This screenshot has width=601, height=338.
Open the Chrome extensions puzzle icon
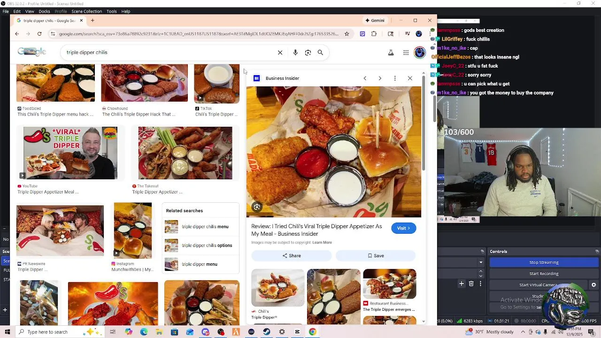[x=374, y=34]
